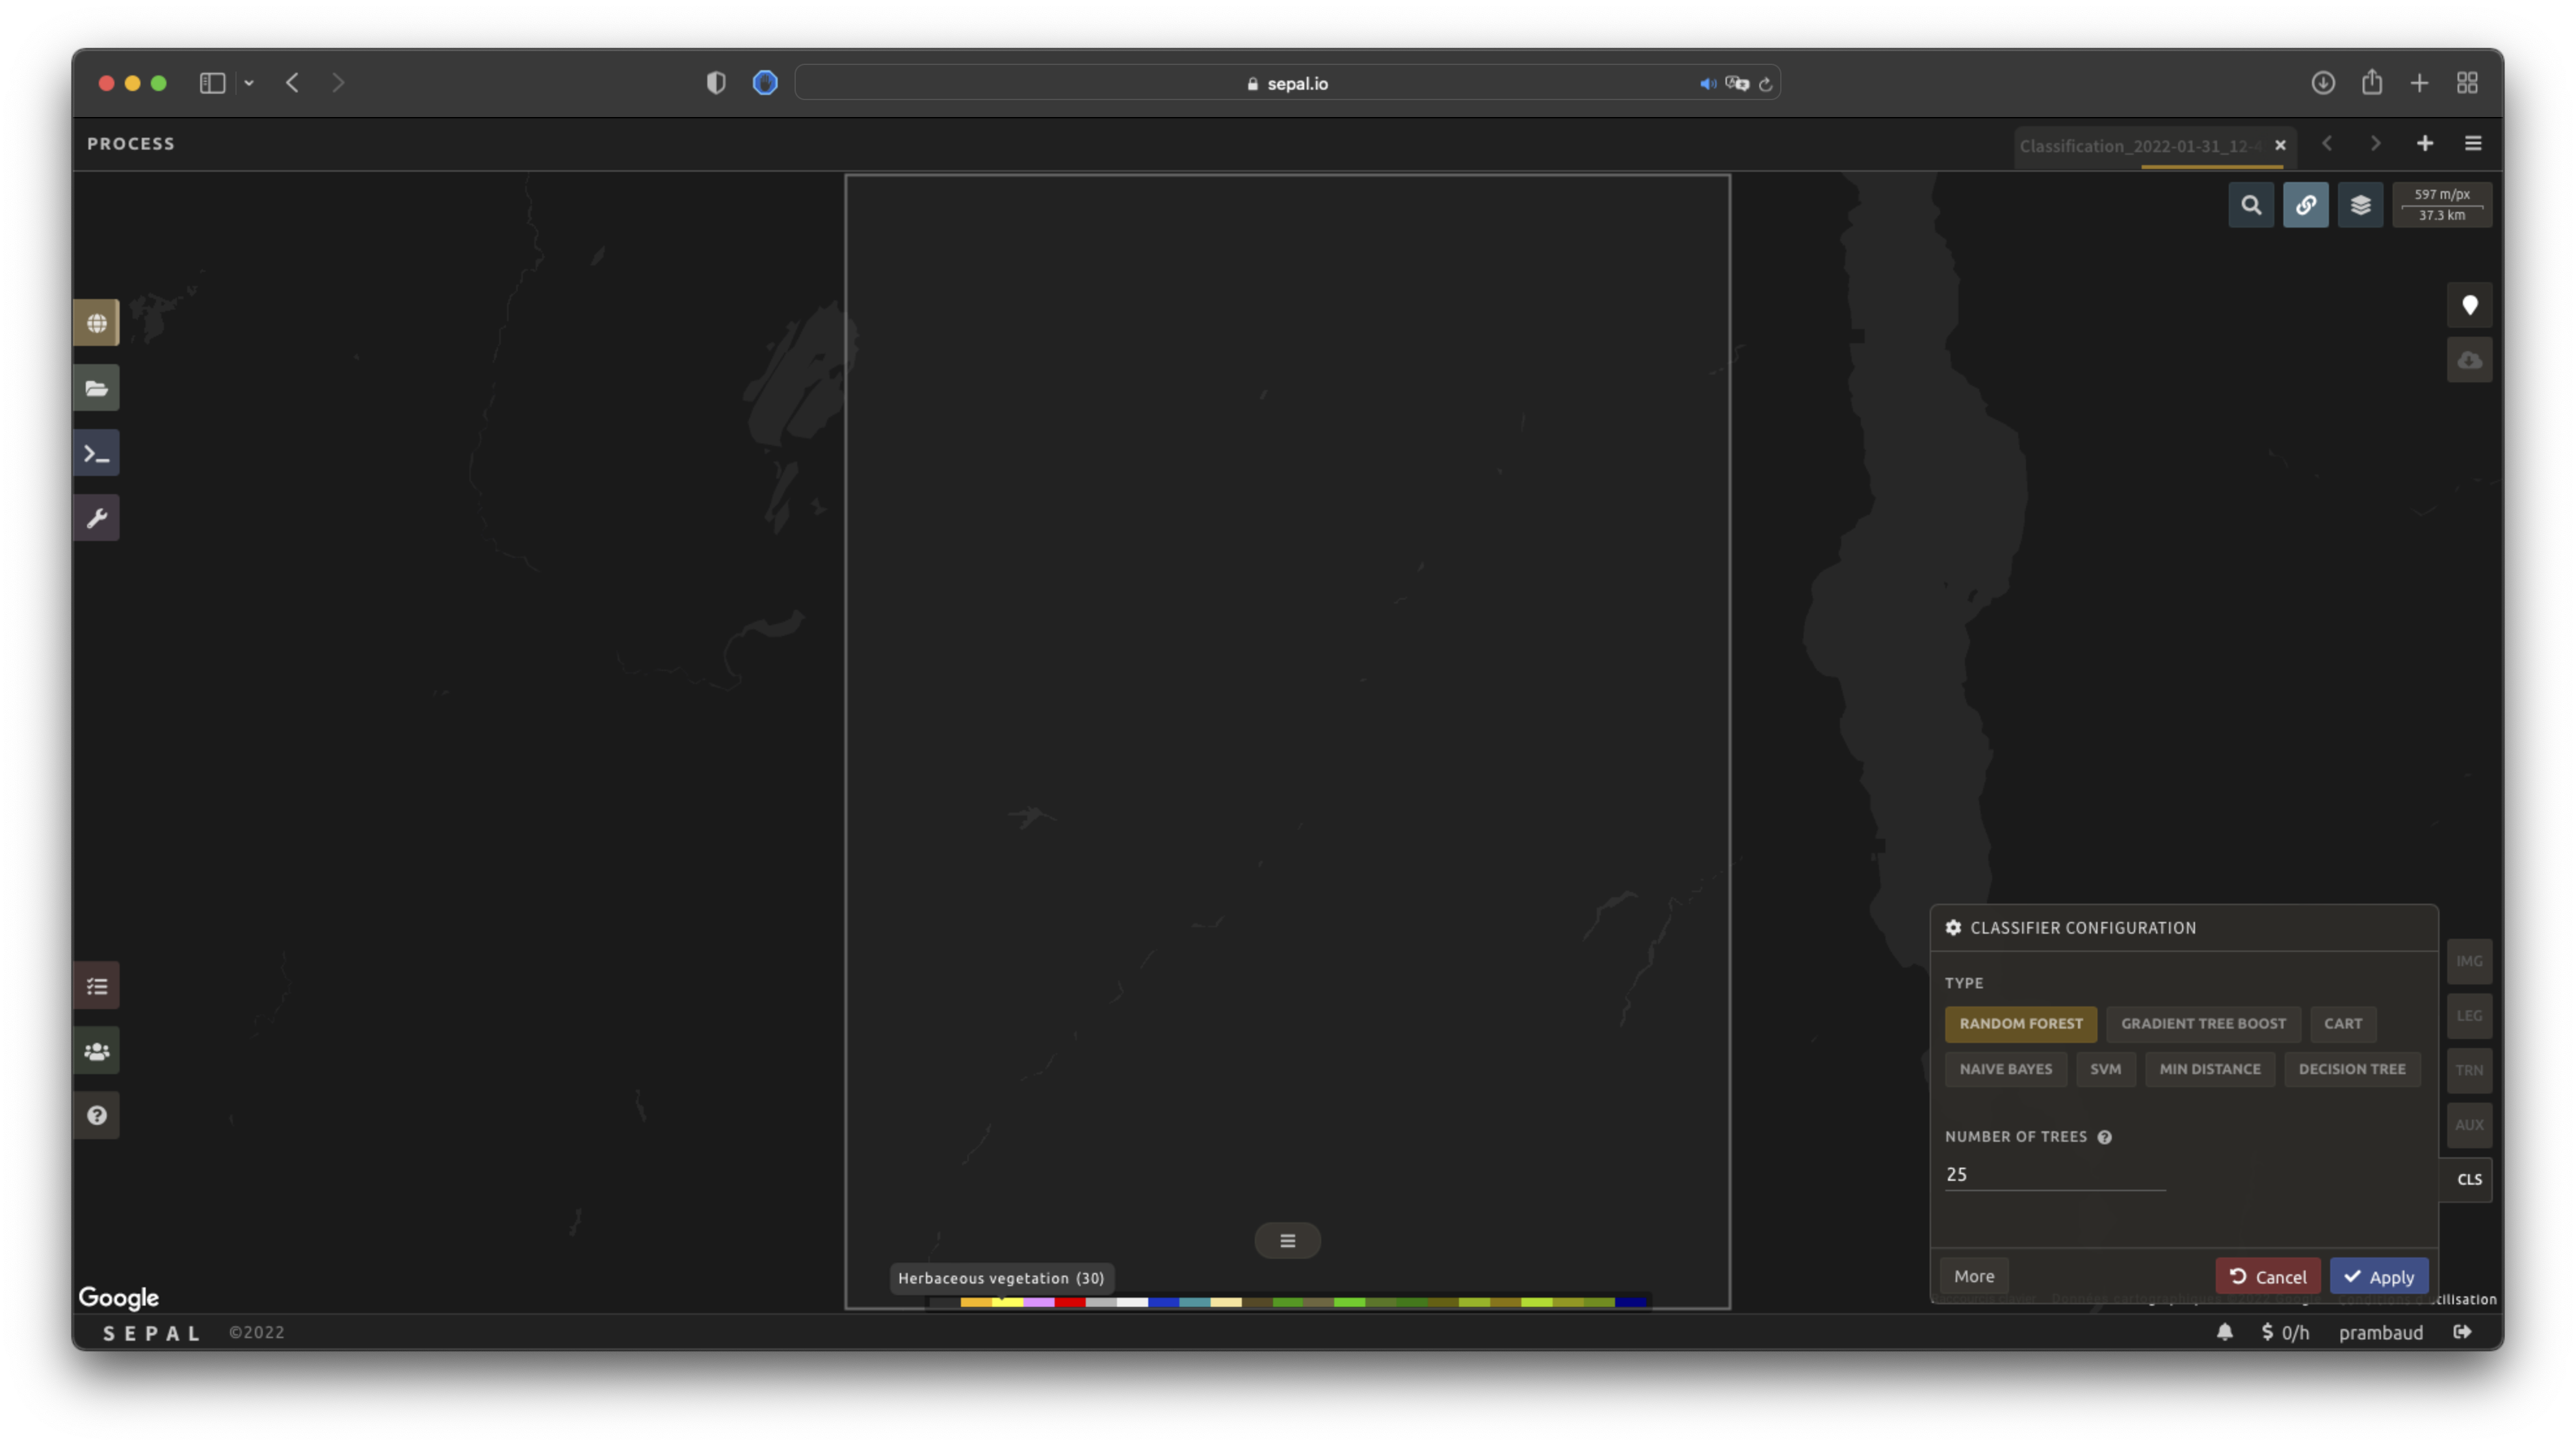Open the Files folder icon in sidebar
2576x1446 pixels.
96,388
